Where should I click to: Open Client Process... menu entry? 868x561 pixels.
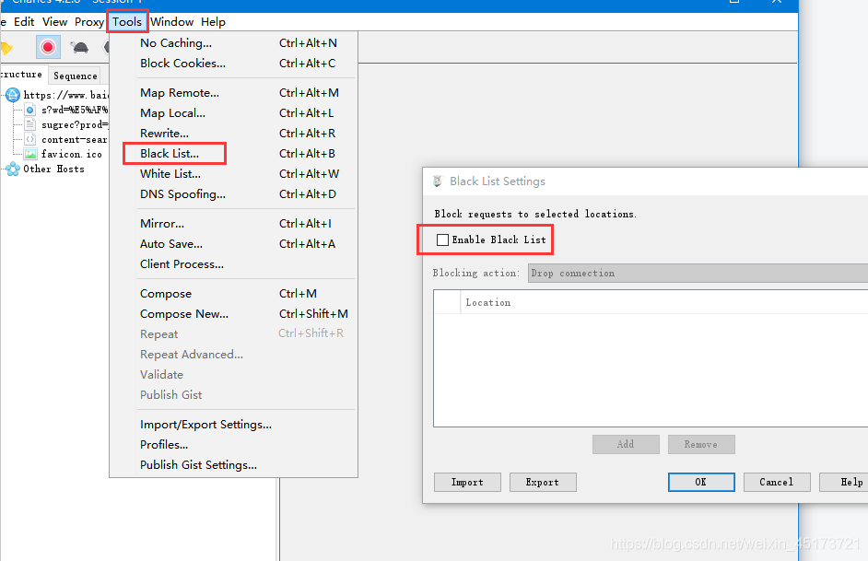(x=233, y=263)
